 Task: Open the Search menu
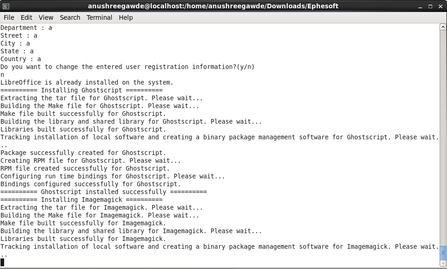[x=70, y=17]
